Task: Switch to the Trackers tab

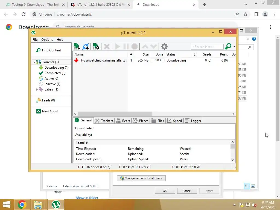Action: 104,121
